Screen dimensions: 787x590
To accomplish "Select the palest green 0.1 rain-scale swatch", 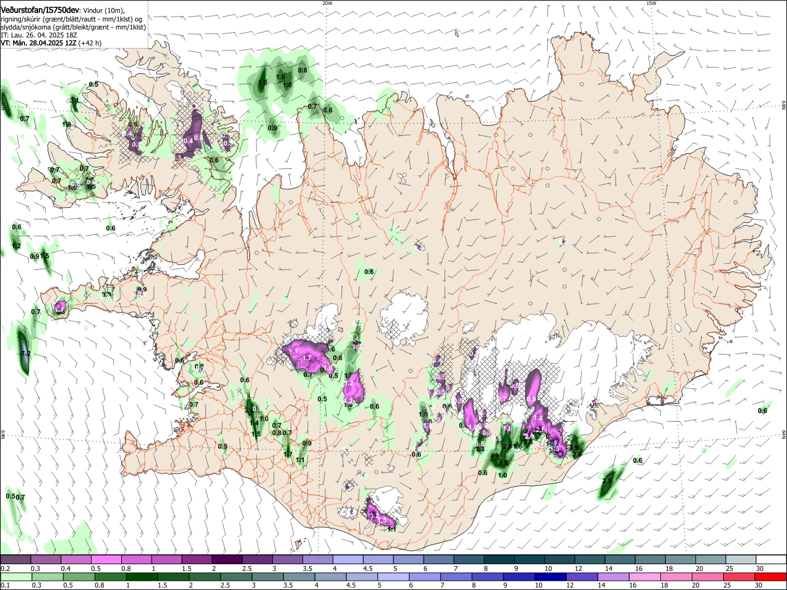I will 15,576.
